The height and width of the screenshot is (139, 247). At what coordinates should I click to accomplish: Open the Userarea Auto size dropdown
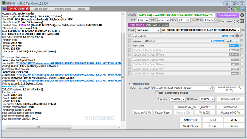click(233, 41)
